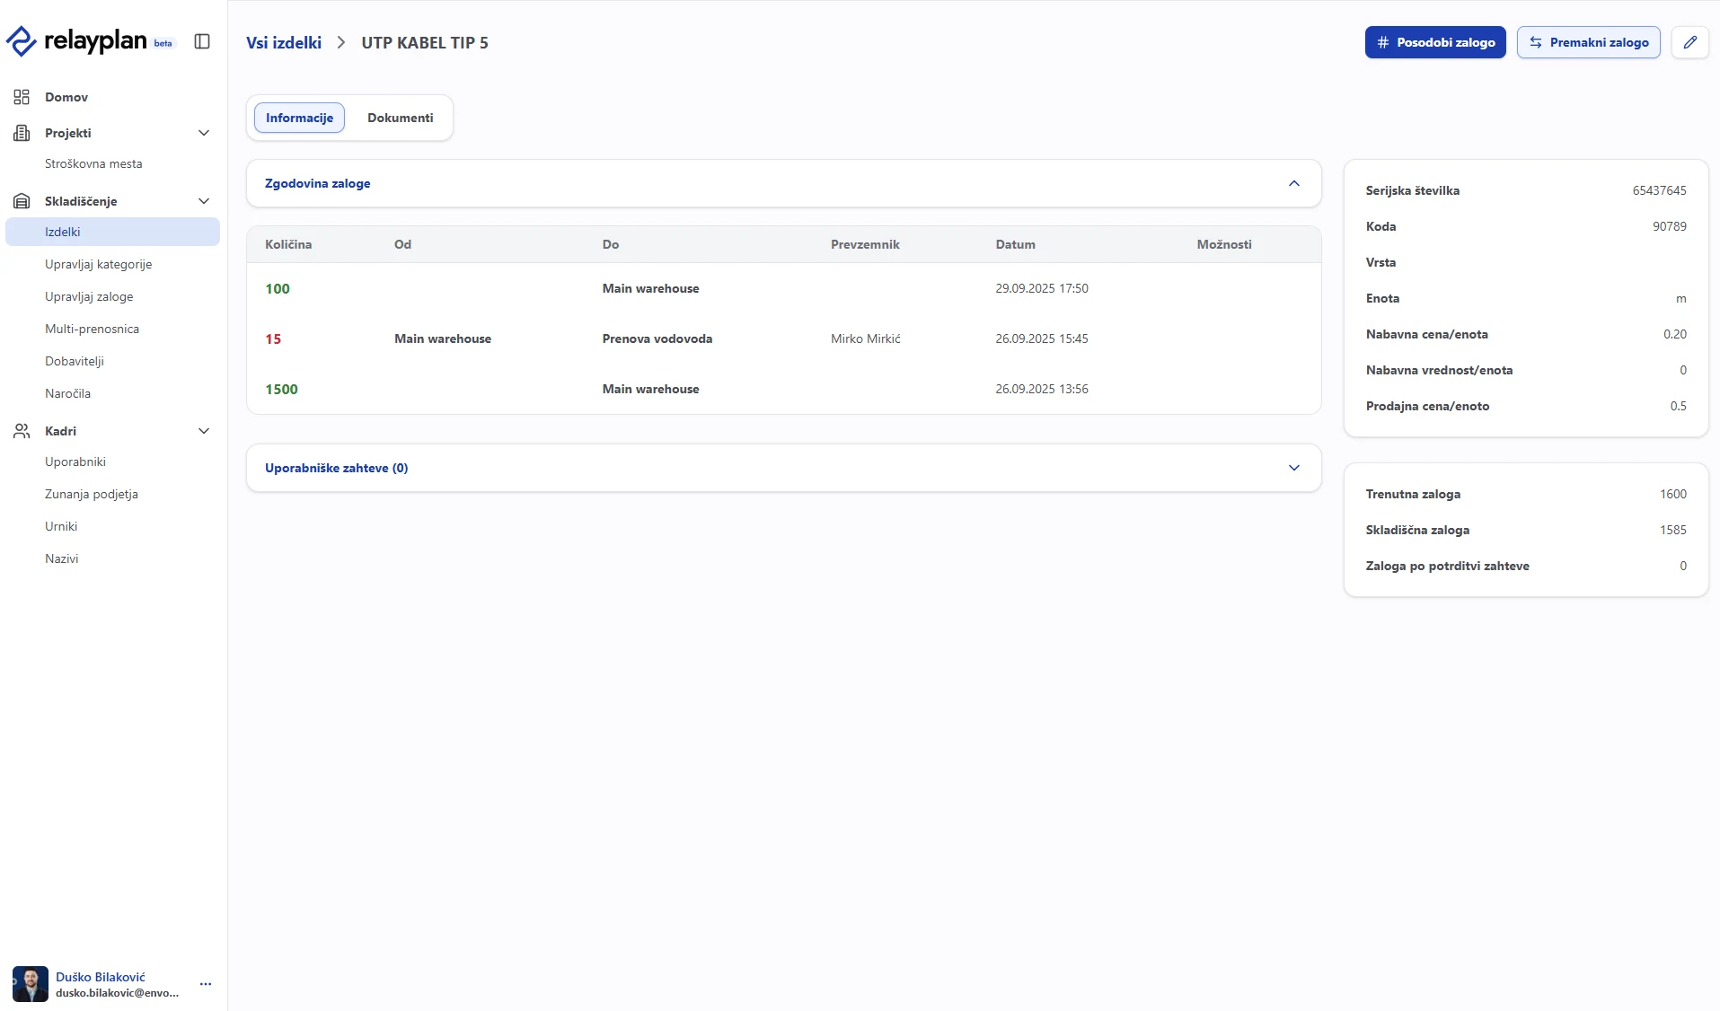Open user menu three-dots icon

coord(206,984)
